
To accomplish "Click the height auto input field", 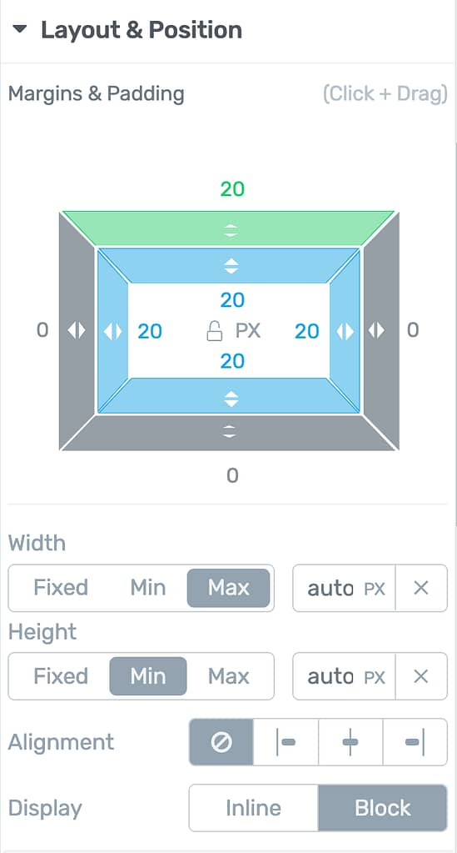I will point(330,677).
